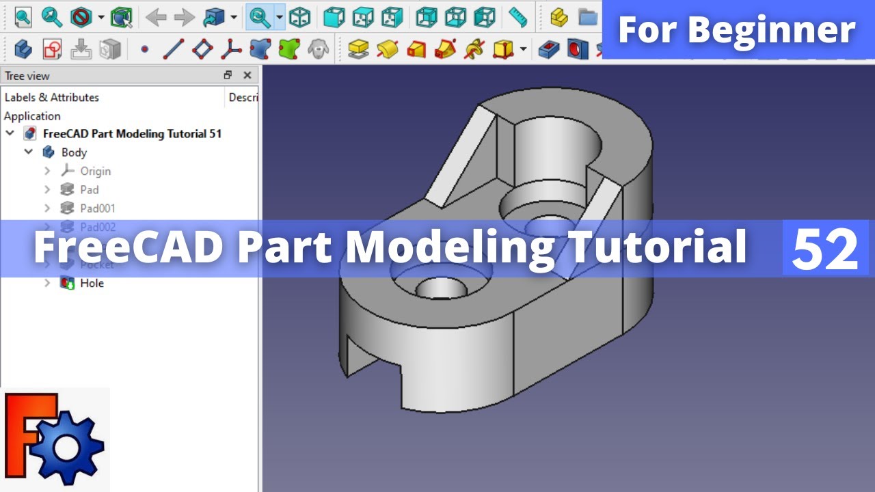This screenshot has width=875, height=492.
Task: Select the Pad tool
Action: (x=358, y=49)
